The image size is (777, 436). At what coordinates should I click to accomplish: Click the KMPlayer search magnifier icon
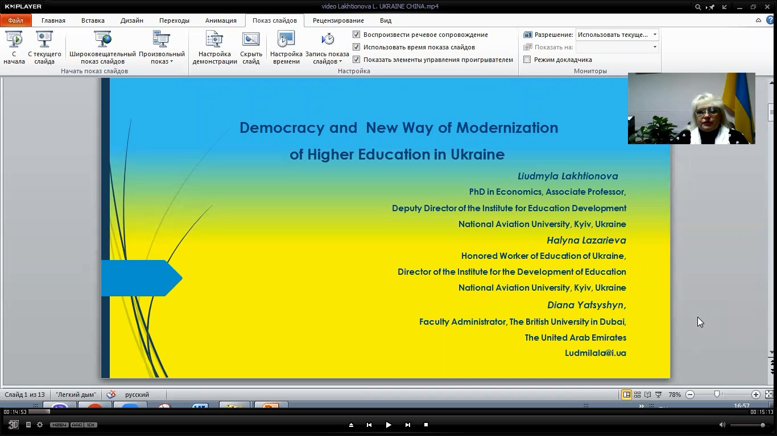697,7
